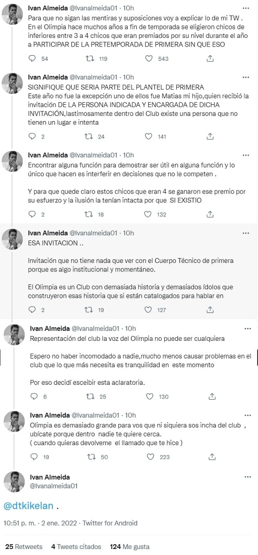This screenshot has height=555, width=258.
Task: Open the 4 Tweets citados list
Action: (x=76, y=546)
